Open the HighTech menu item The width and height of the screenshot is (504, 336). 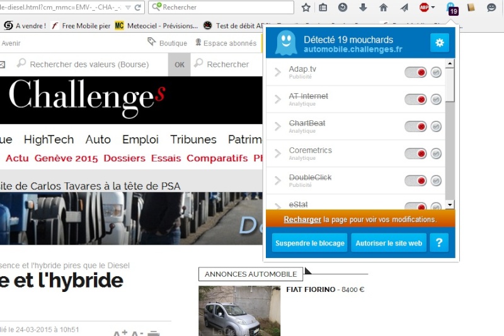point(49,139)
